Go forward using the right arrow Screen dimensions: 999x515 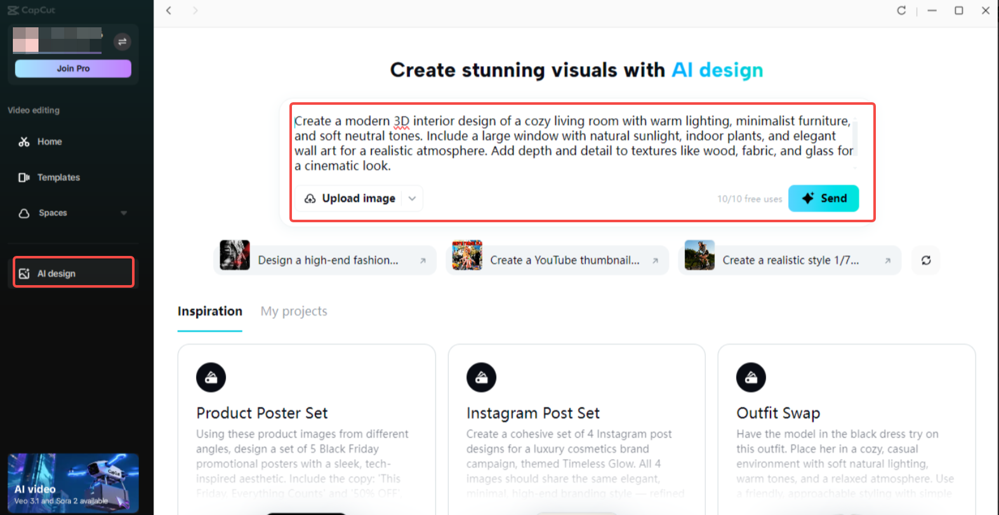(195, 10)
